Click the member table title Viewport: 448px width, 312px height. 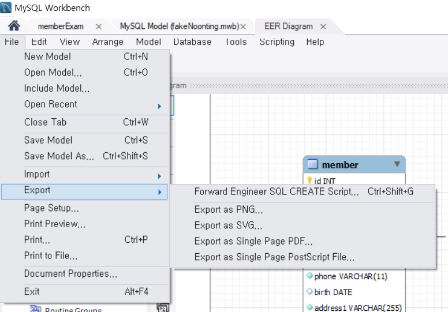coord(340,165)
